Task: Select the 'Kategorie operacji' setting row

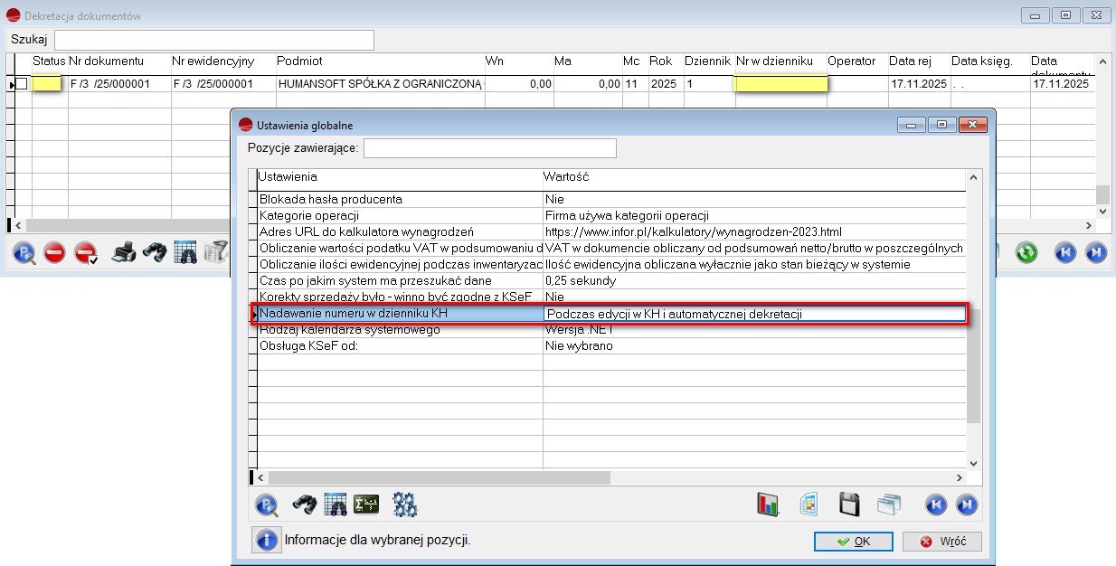Action: click(399, 215)
